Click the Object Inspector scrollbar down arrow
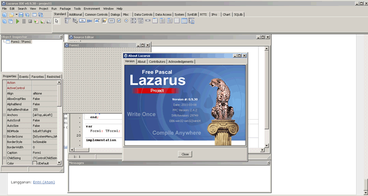 coord(59,162)
